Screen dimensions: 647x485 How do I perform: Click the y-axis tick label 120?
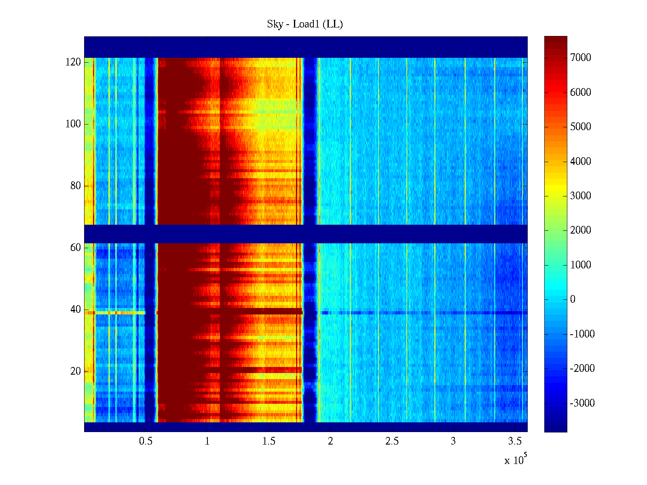[x=73, y=62]
